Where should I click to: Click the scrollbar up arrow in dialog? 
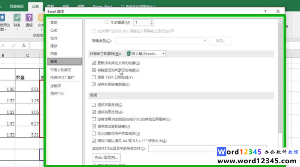280,22
